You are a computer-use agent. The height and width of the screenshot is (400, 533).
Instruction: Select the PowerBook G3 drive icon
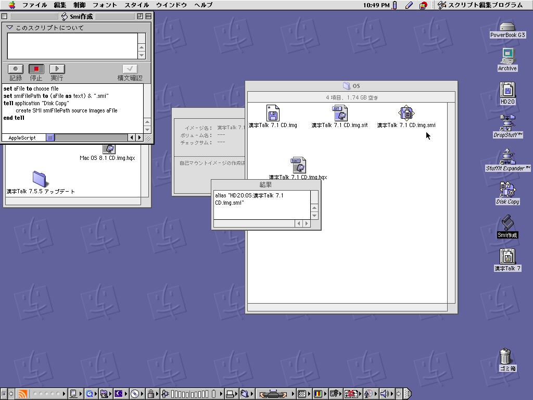[x=507, y=27]
